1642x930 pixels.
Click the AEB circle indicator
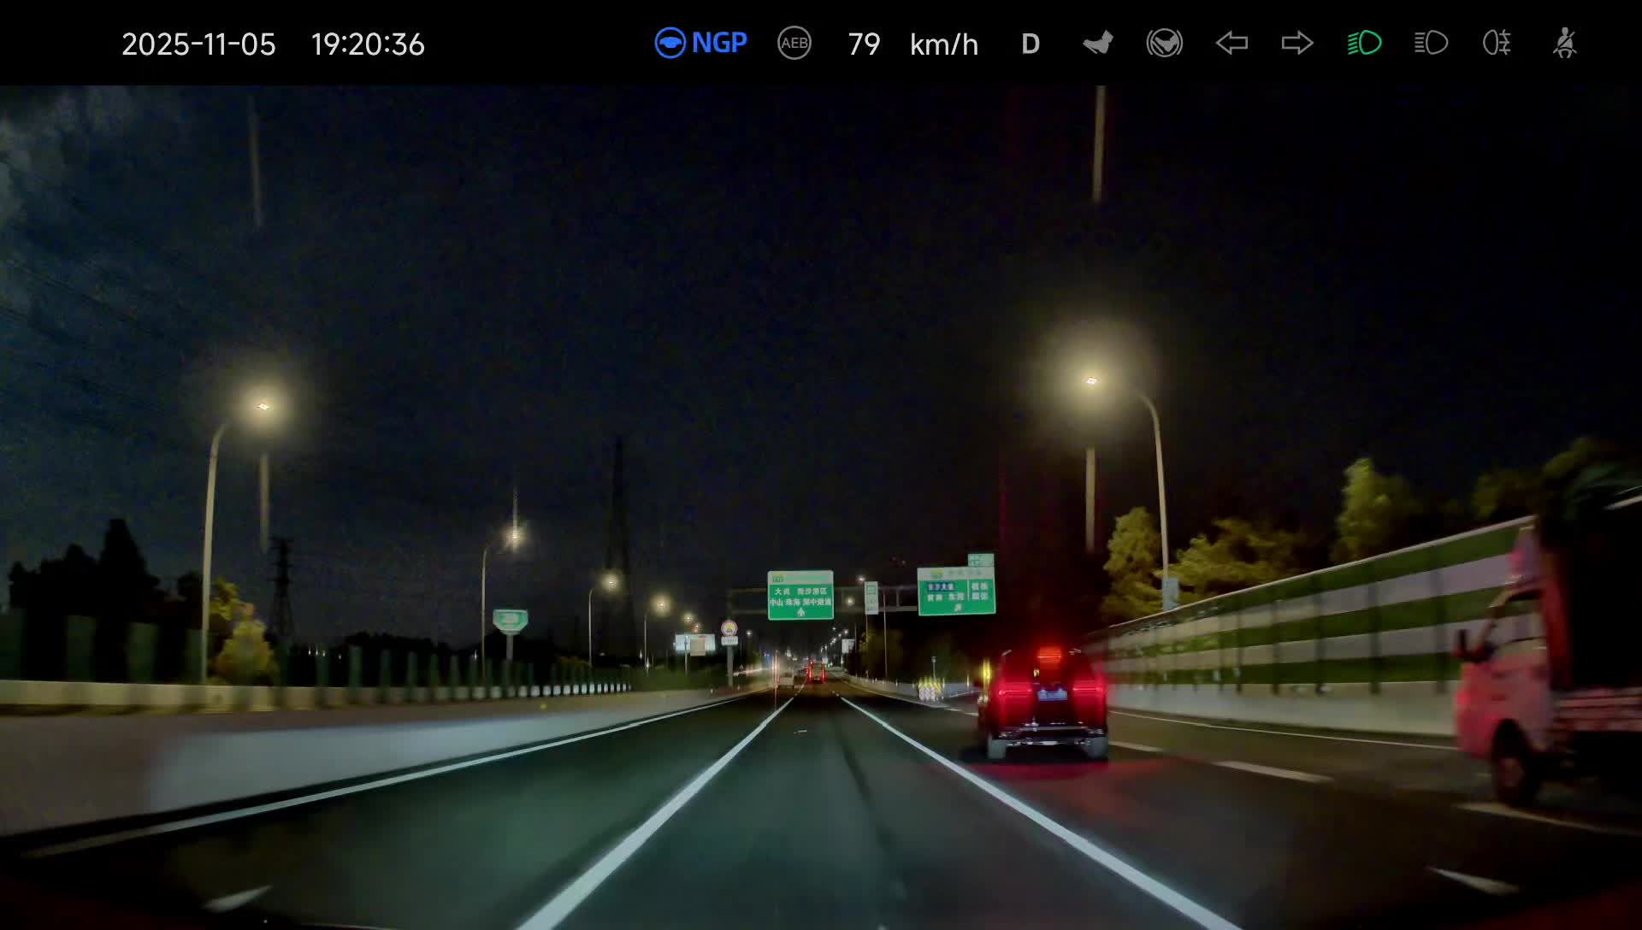(794, 43)
